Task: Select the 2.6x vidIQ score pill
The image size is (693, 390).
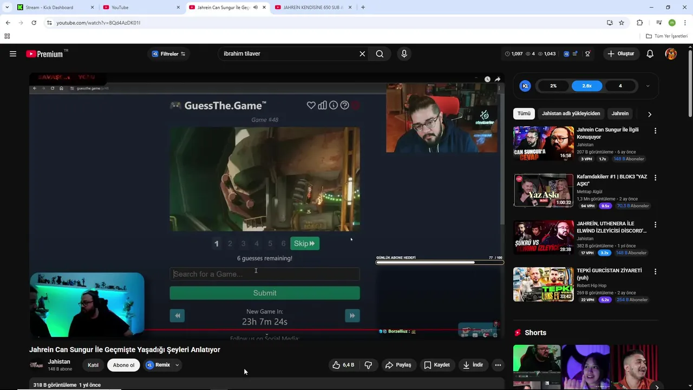Action: point(587,86)
